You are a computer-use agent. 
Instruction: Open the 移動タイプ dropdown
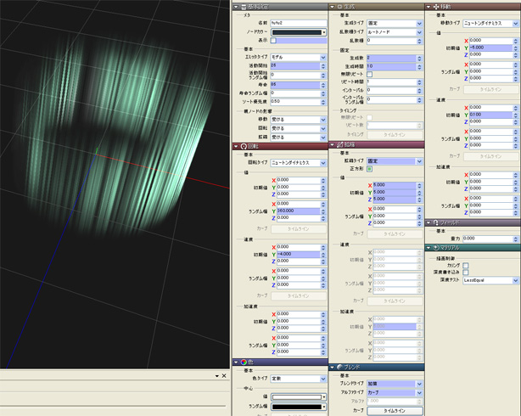coord(491,23)
